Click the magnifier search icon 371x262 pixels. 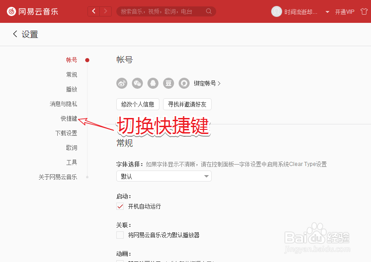point(209,11)
